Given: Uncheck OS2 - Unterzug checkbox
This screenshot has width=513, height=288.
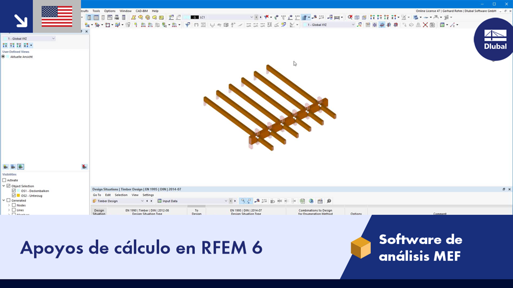Looking at the screenshot, I should coord(14,196).
